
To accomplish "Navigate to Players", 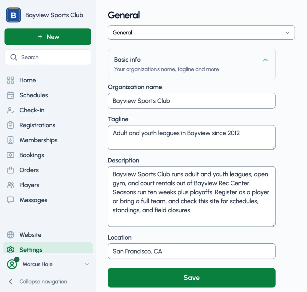I will tap(48, 185).
